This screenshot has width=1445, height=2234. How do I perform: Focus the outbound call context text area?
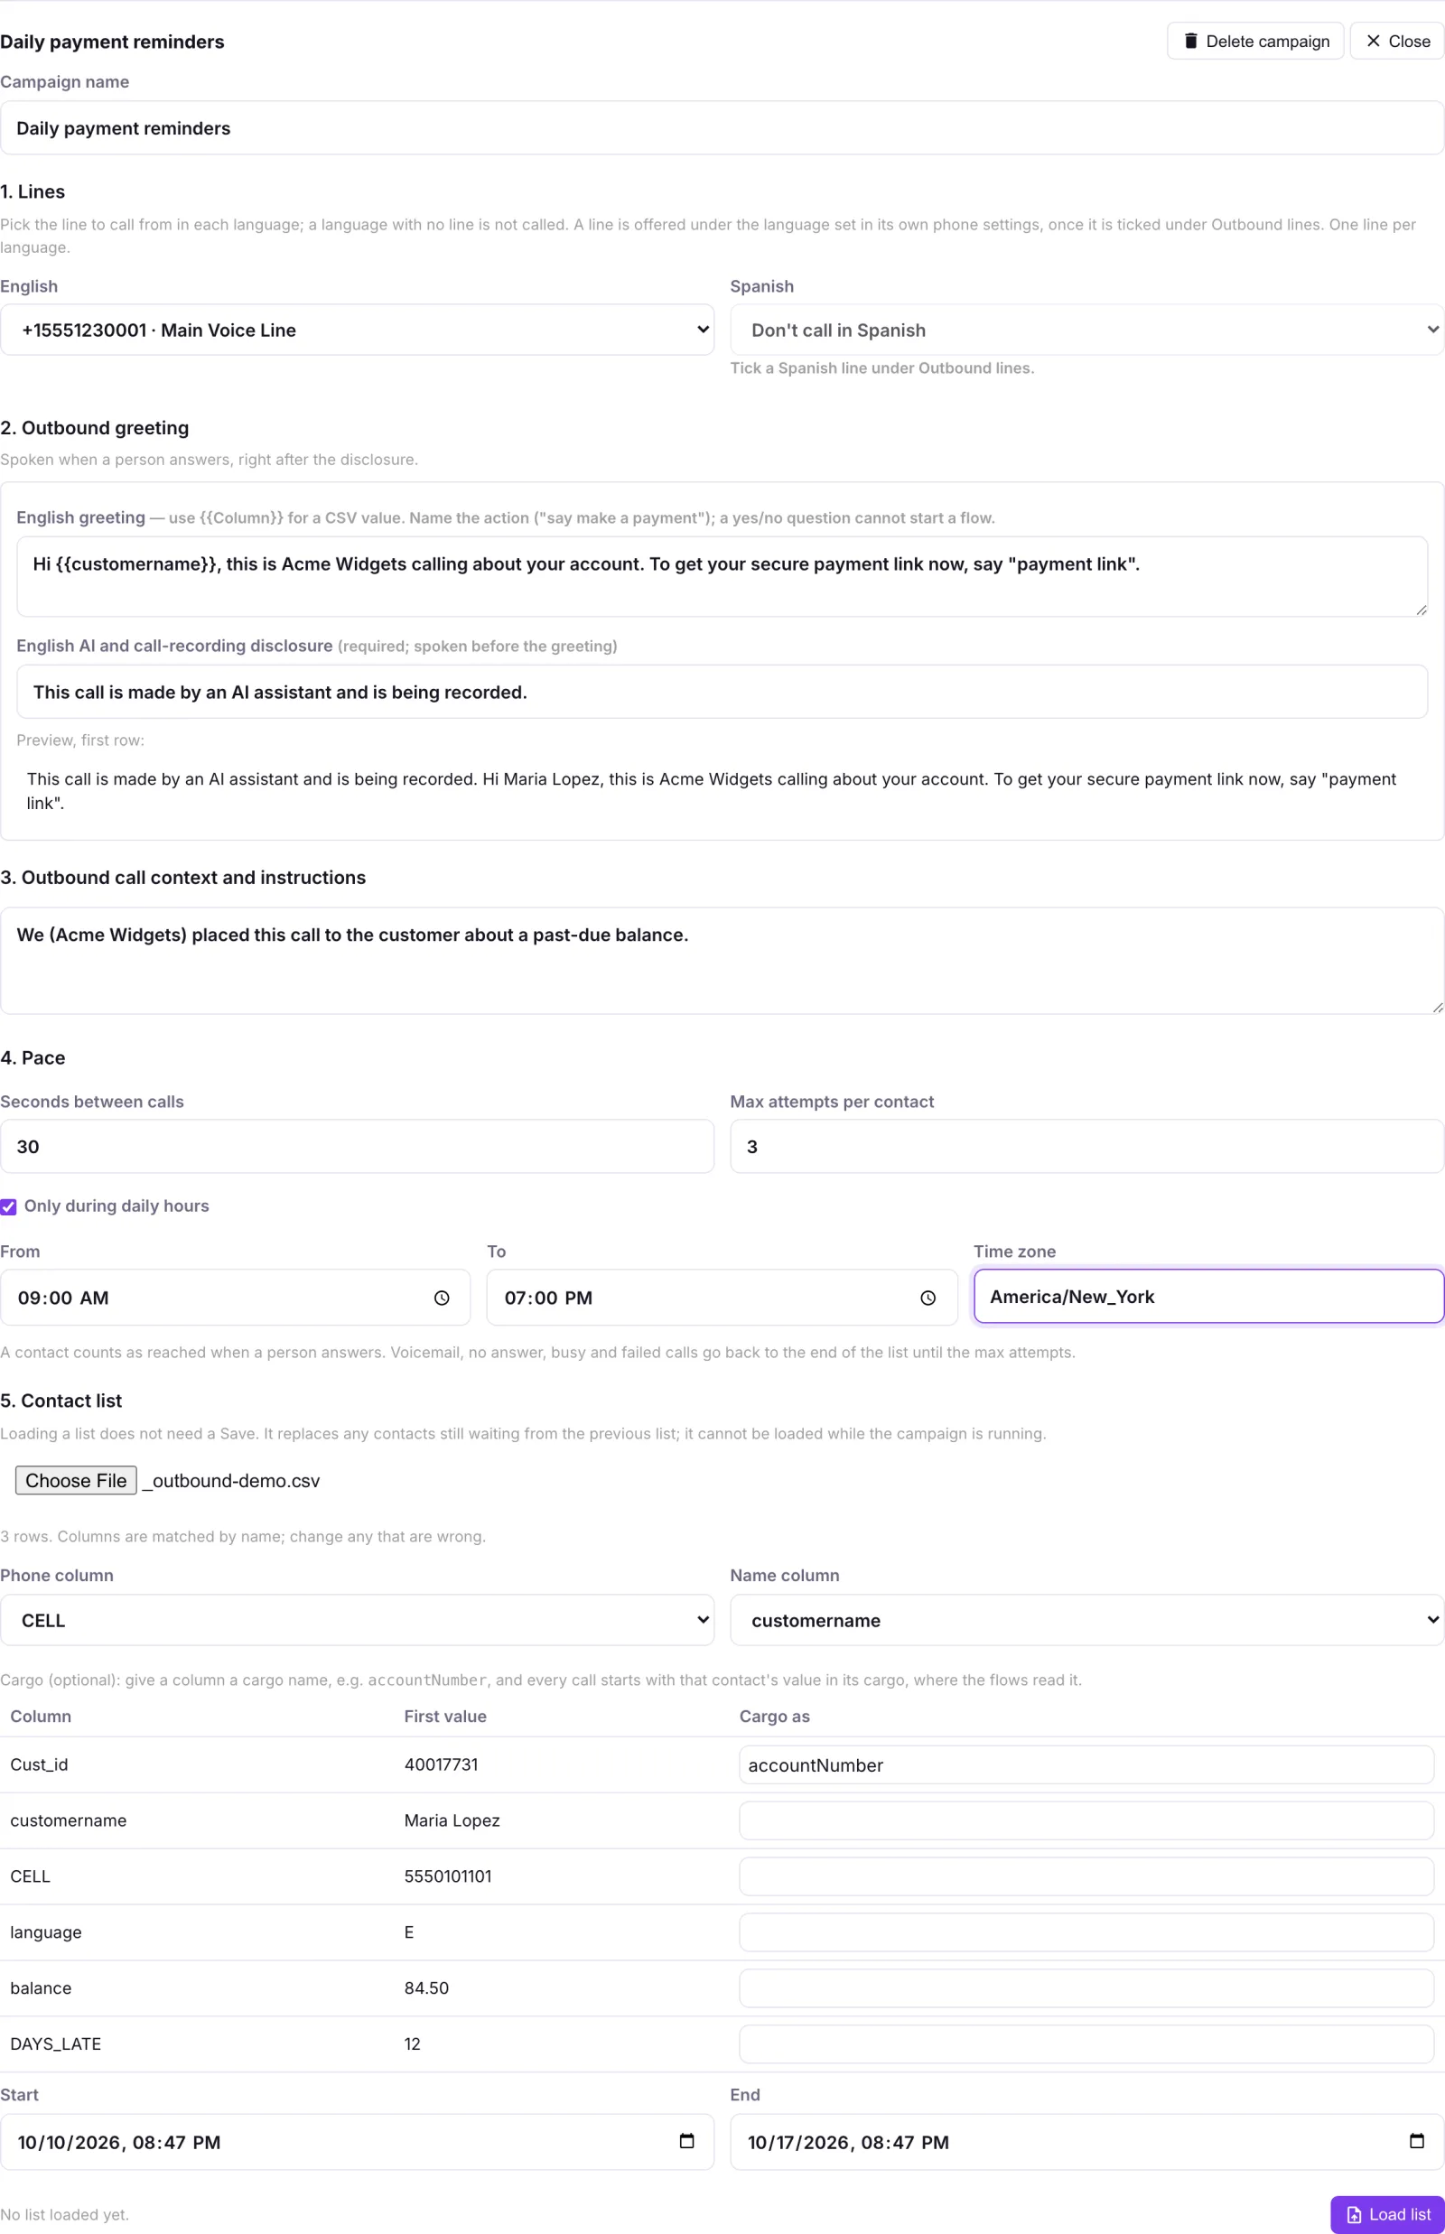[722, 961]
